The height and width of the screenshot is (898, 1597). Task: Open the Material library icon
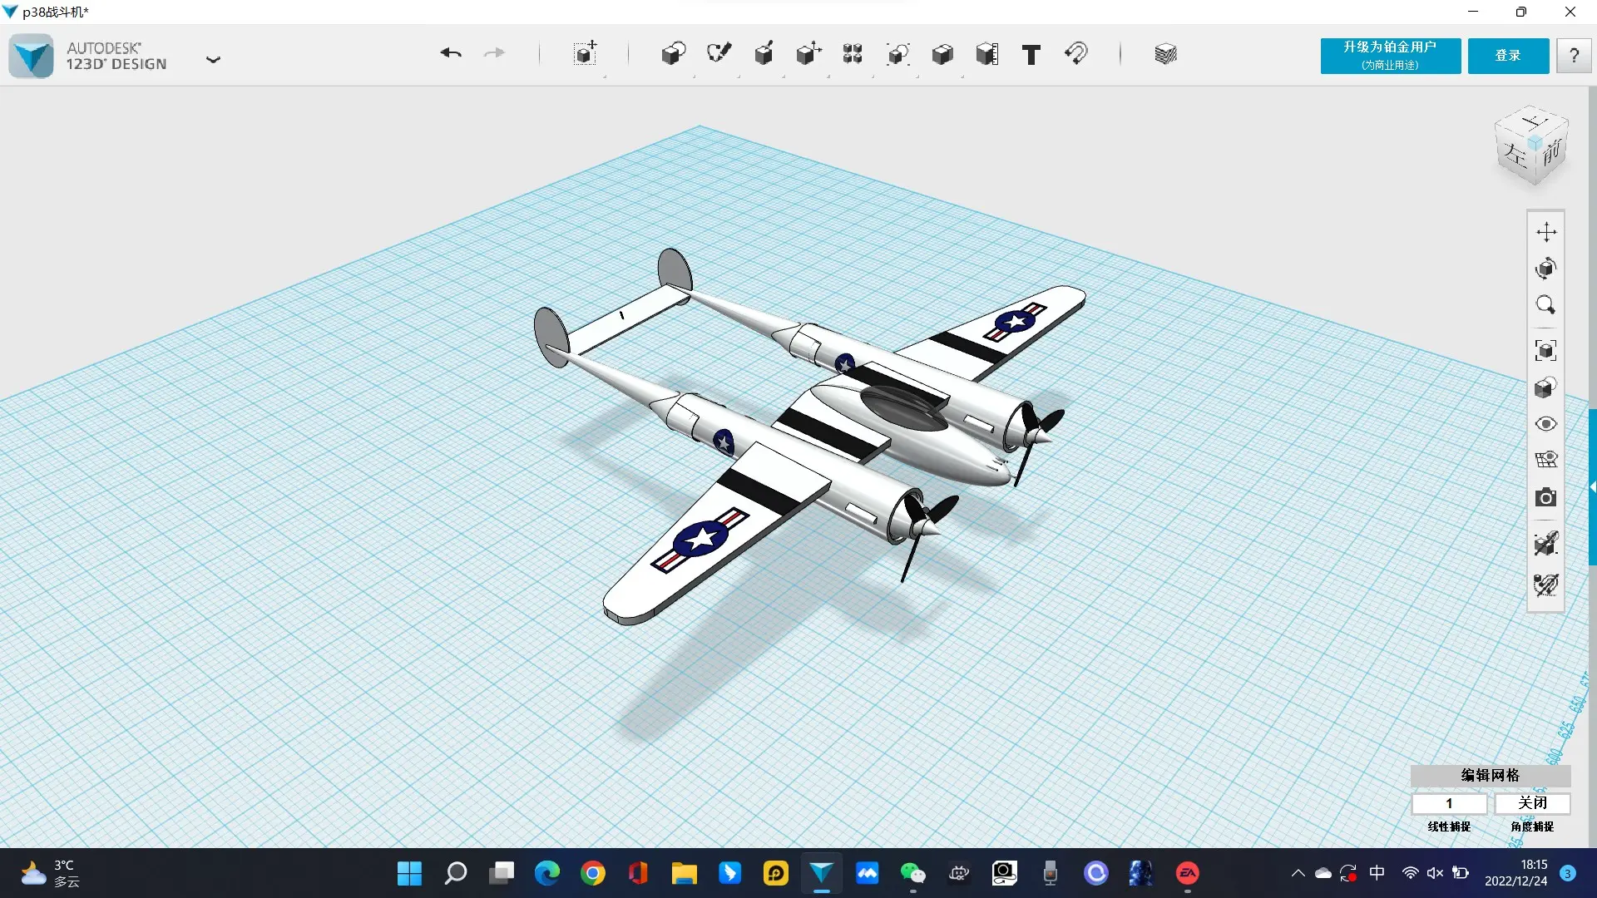coord(1166,54)
